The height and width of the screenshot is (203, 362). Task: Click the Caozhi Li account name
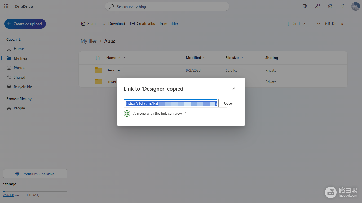tap(14, 39)
